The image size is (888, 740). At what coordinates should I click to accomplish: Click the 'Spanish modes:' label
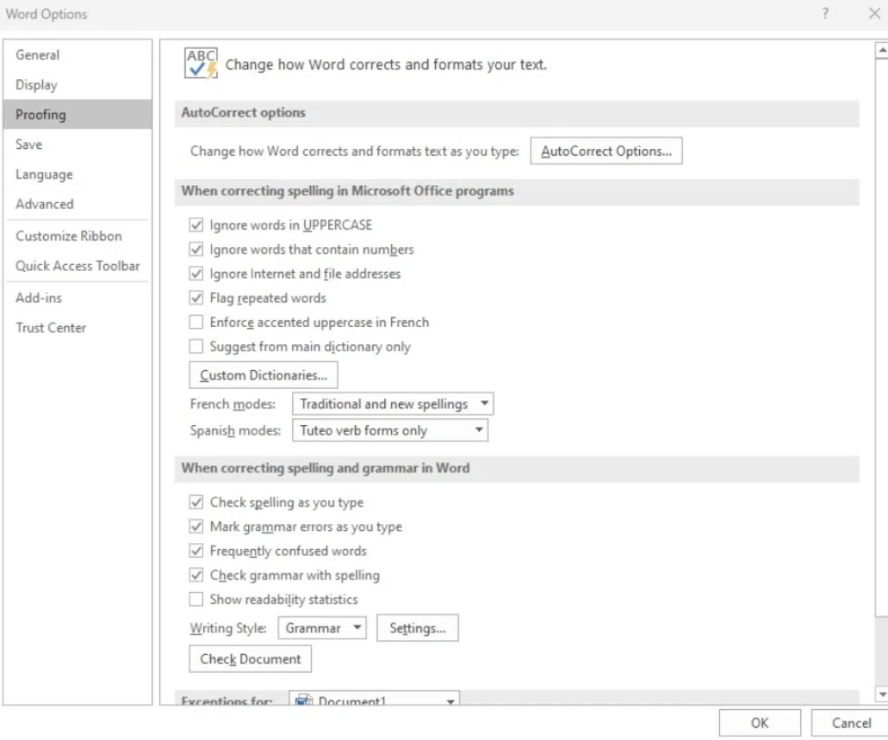(235, 430)
